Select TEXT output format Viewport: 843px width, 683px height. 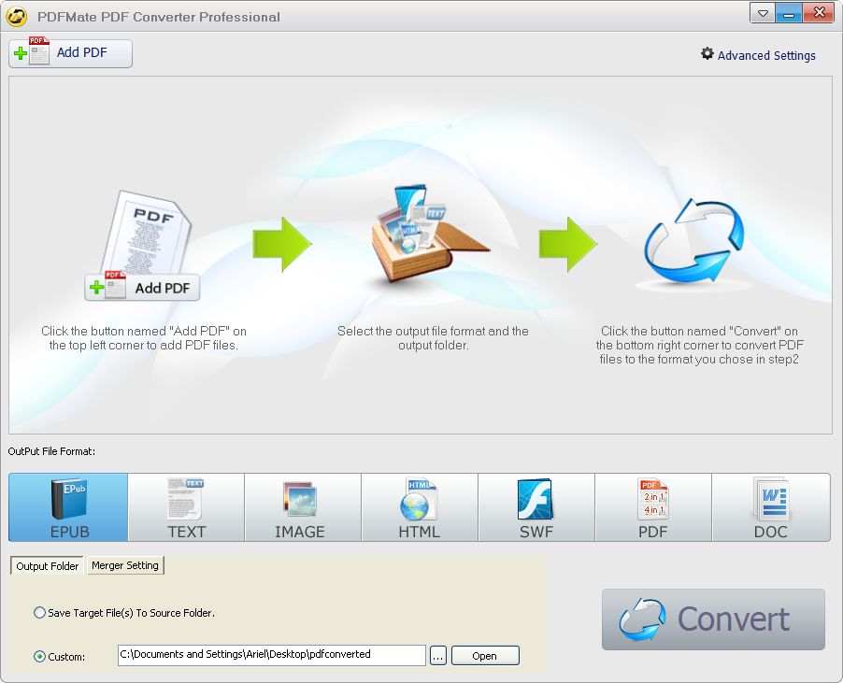click(x=186, y=507)
